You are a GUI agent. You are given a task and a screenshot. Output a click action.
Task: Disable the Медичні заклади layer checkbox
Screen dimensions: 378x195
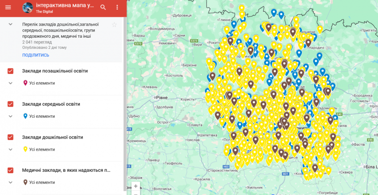coord(11,170)
